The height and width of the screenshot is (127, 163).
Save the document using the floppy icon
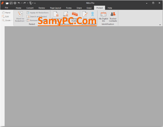[11, 3]
